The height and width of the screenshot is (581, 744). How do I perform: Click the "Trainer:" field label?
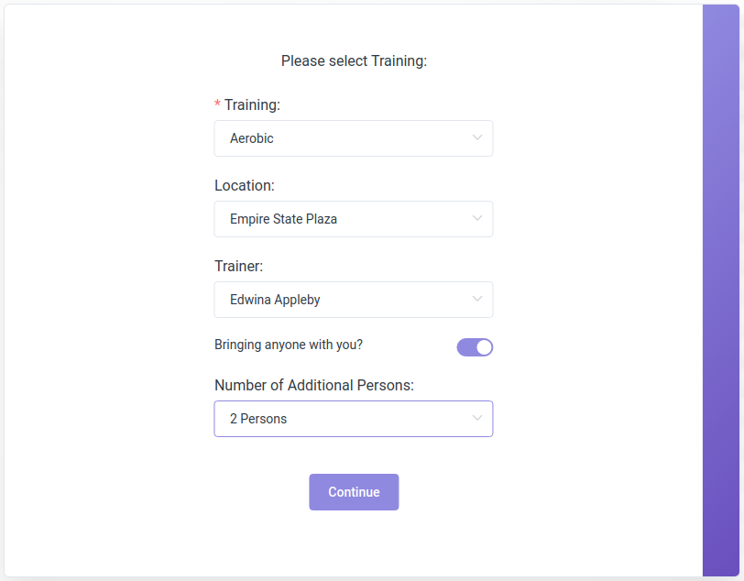pos(239,267)
